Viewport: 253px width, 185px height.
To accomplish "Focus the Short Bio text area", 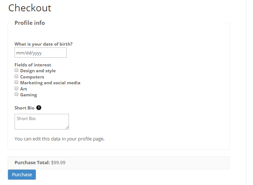I will [x=42, y=122].
